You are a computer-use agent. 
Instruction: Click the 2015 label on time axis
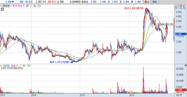83,95
